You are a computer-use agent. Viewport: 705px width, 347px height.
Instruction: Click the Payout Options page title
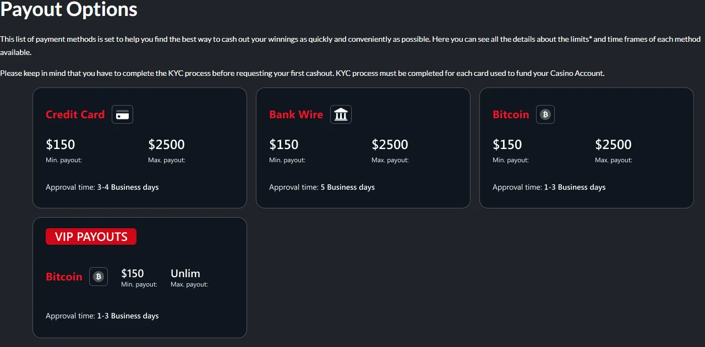click(69, 9)
